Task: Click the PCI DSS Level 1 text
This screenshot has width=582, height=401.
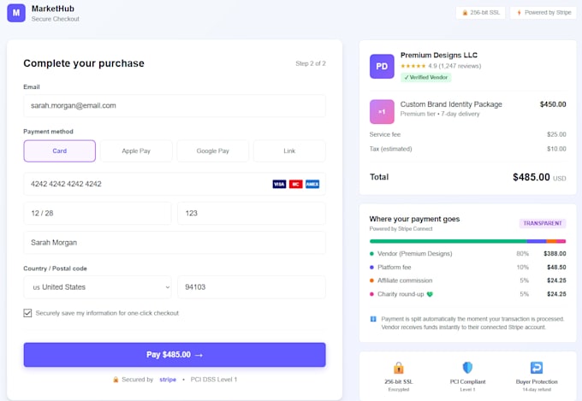Action: click(x=214, y=380)
